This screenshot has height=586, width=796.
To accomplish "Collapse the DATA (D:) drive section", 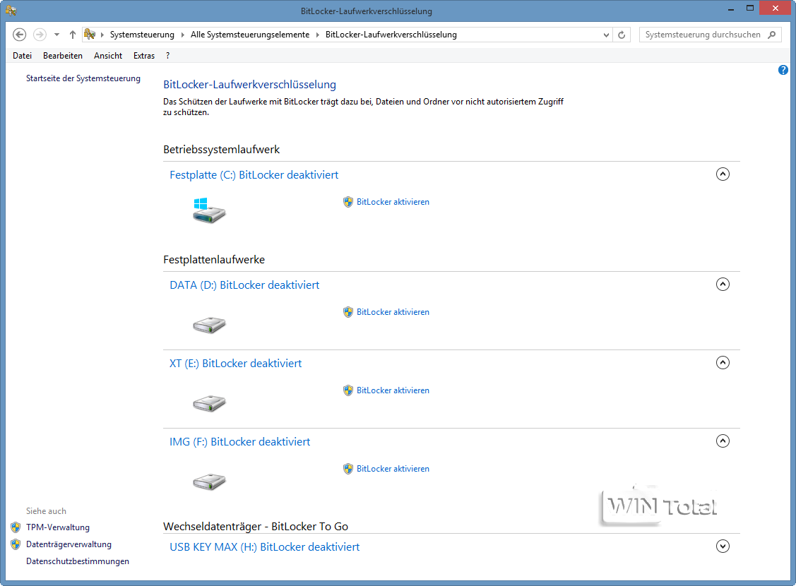I will point(723,284).
